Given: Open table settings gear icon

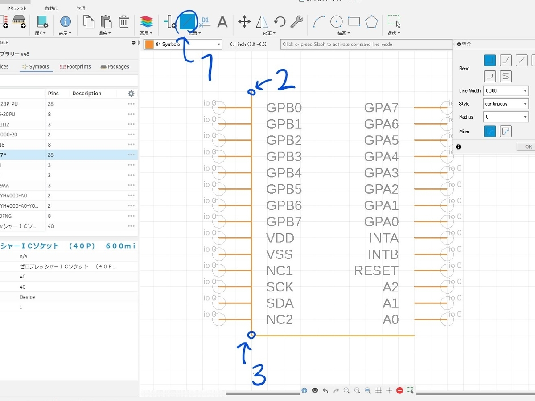Looking at the screenshot, I should (x=131, y=94).
